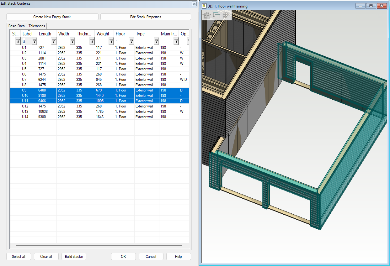This screenshot has width=390, height=266.
Task: Switch to the Tolerances tab
Action: coord(37,26)
